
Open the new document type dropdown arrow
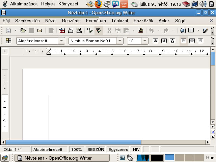[16, 30]
